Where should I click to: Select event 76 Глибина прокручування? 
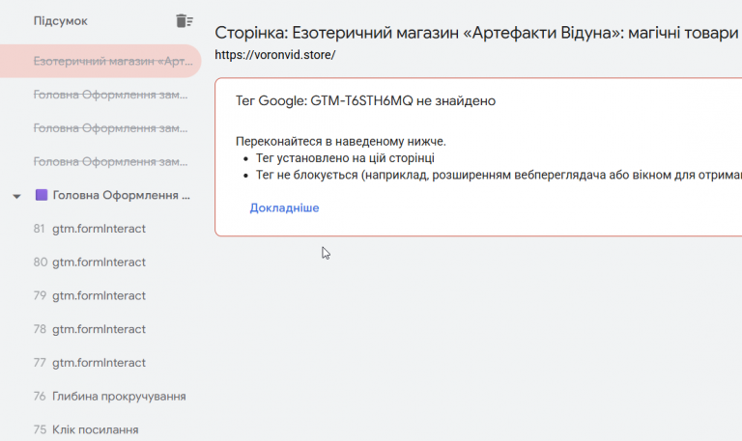(109, 397)
